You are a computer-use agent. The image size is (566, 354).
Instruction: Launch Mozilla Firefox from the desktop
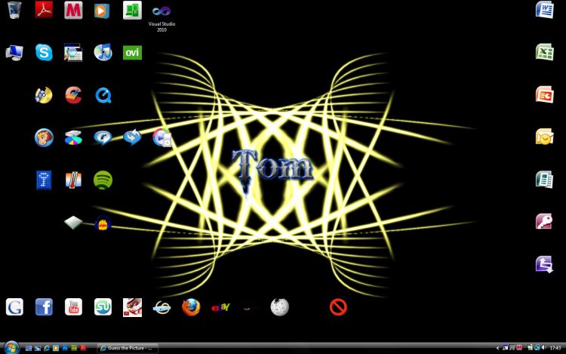tap(191, 307)
